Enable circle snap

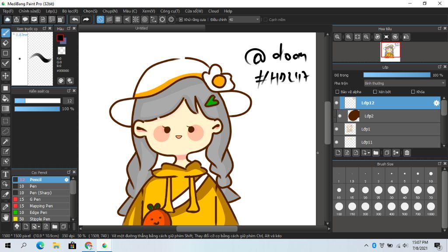144,19
